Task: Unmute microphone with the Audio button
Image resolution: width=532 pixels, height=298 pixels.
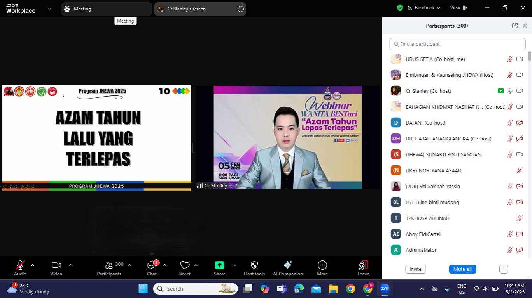Action: click(x=20, y=265)
